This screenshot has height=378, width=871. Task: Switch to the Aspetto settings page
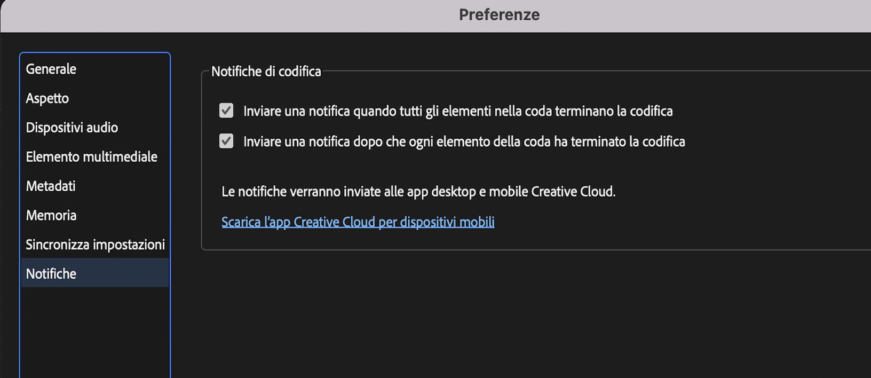tap(47, 98)
